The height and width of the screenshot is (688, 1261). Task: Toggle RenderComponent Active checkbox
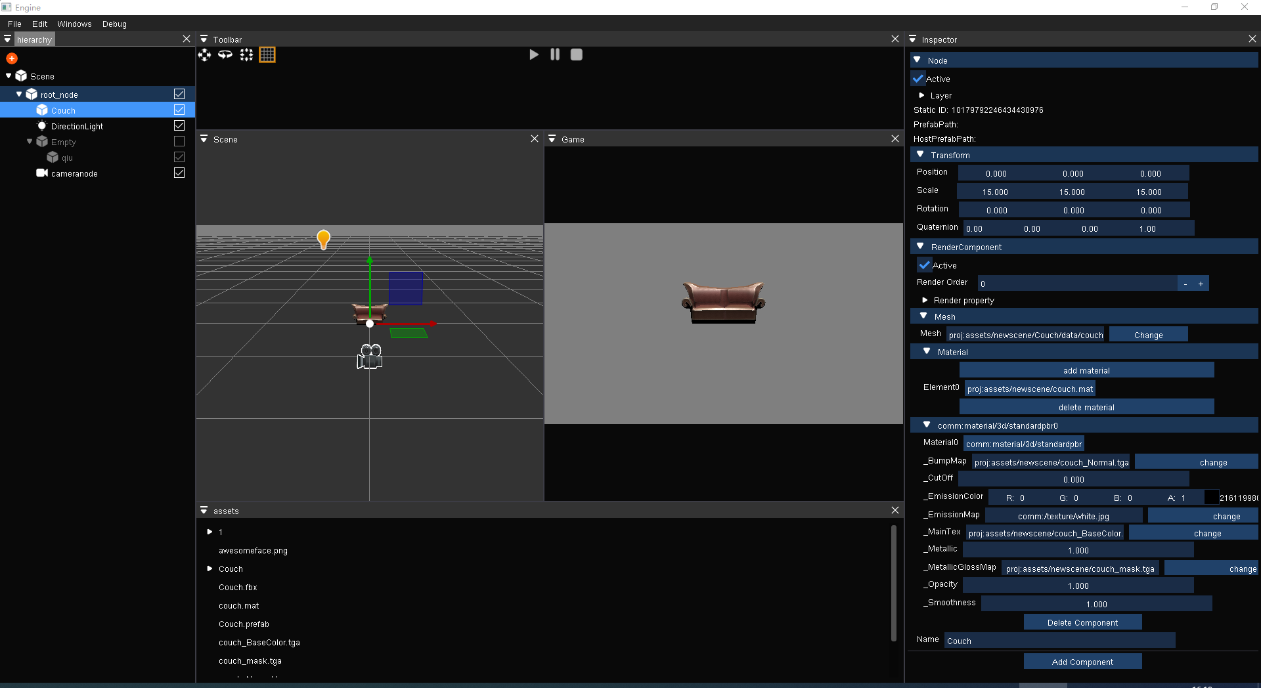pos(925,265)
